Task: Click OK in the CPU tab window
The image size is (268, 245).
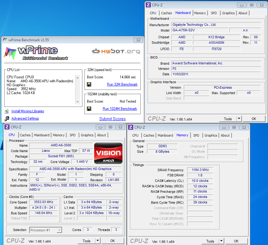Action: (113, 241)
